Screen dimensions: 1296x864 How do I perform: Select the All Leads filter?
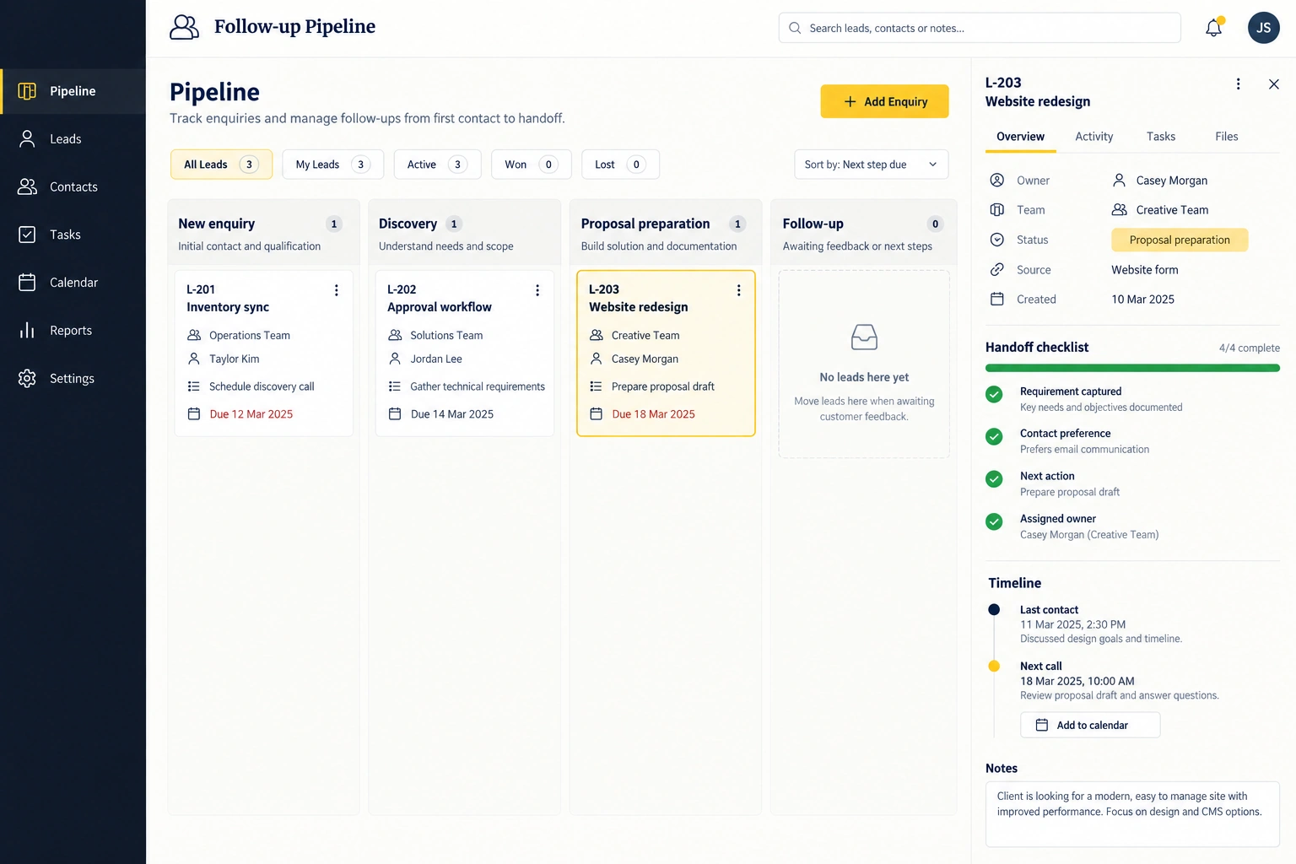(x=221, y=165)
